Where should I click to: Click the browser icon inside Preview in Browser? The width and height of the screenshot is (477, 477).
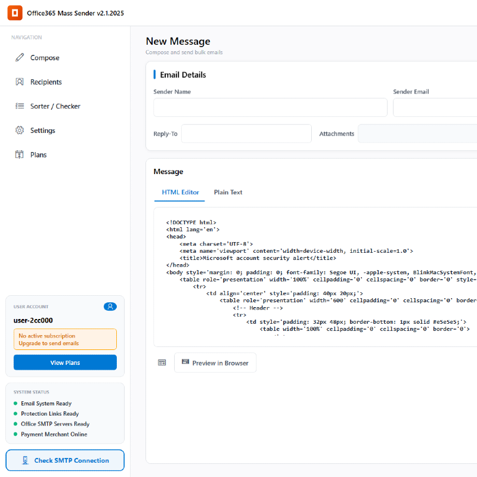(x=187, y=362)
